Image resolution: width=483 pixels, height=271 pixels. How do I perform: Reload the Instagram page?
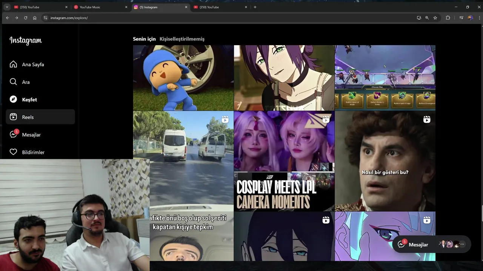coord(26,18)
